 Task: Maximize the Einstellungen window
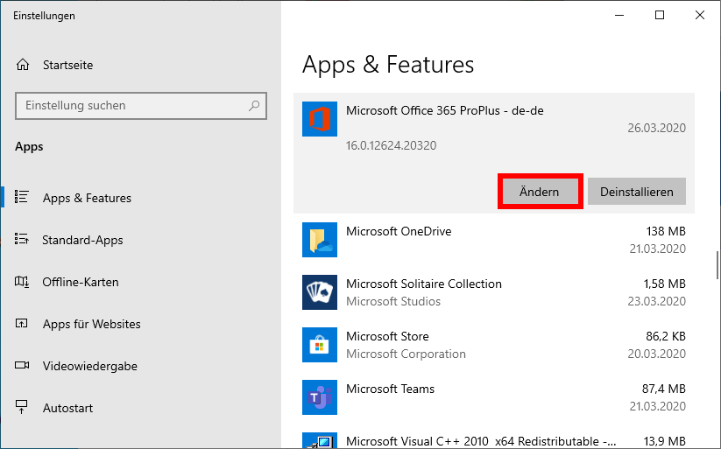click(660, 15)
